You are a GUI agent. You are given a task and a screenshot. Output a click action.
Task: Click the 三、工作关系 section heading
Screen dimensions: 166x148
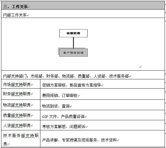pos(15,7)
